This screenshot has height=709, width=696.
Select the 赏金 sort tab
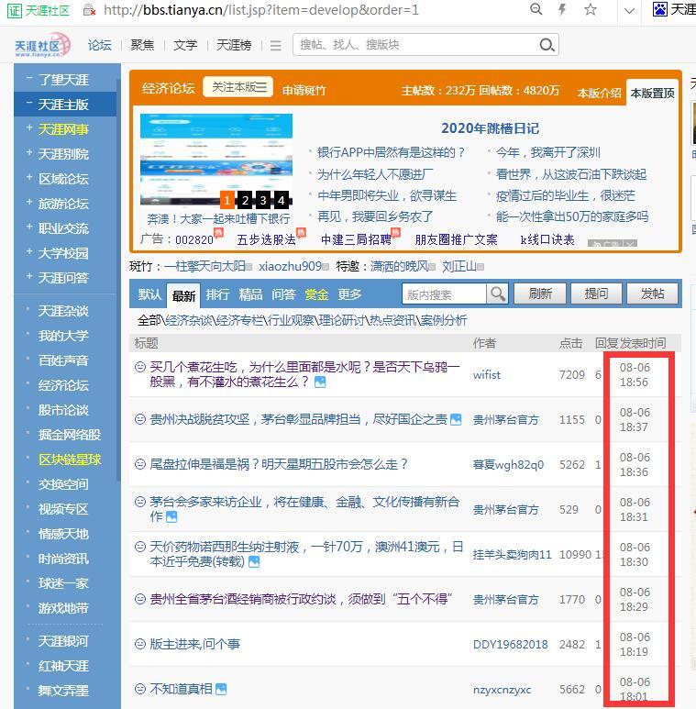coord(316,294)
